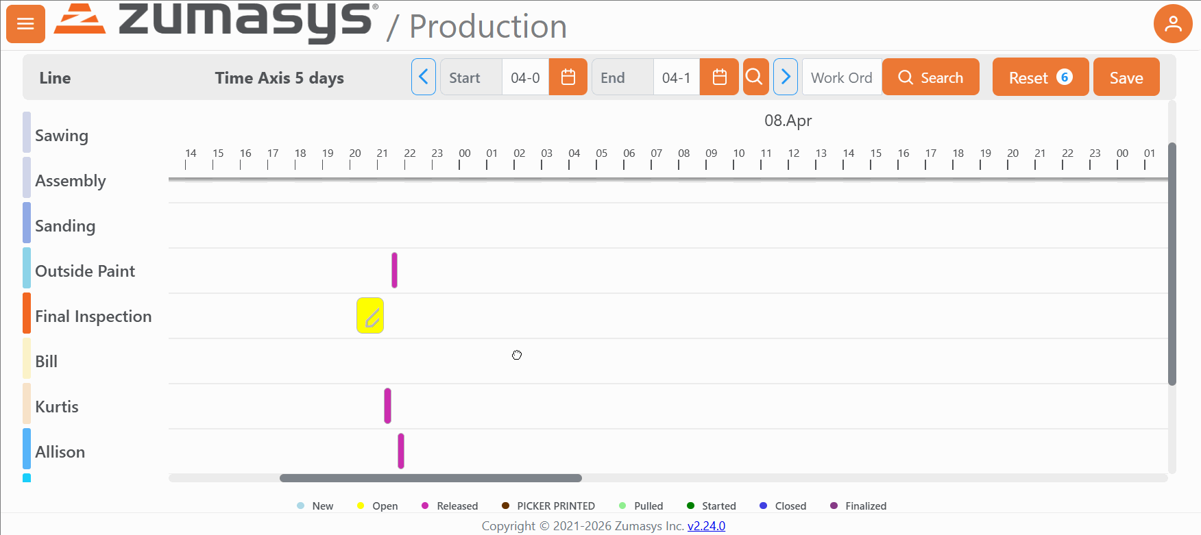The height and width of the screenshot is (535, 1201).
Task: Click the yellow open work order block
Action: pyautogui.click(x=370, y=316)
